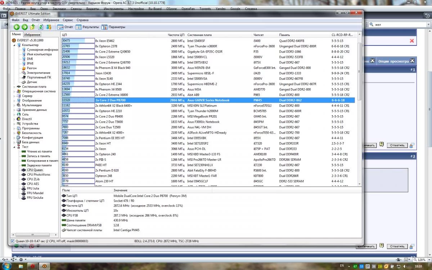The height and width of the screenshot is (270, 432).
Task: Click the EVEREST icon in the taskbar
Action: click(45, 266)
